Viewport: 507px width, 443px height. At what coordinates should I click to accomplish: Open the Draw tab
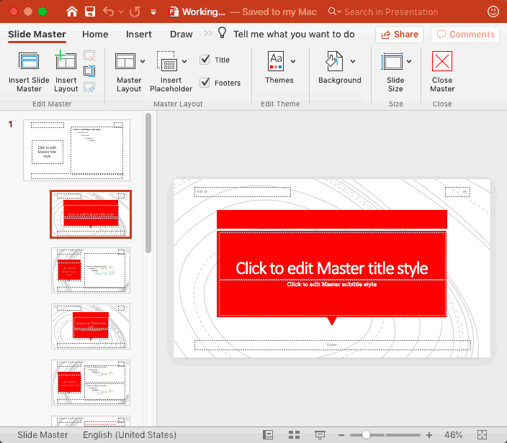(181, 34)
